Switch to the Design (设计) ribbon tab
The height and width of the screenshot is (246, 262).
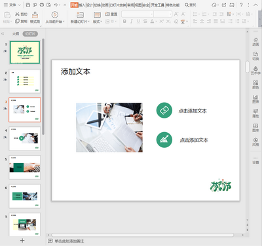tap(90, 5)
